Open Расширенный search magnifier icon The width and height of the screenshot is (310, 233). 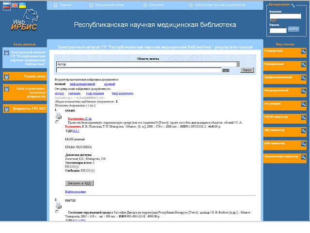pyautogui.click(x=303, y=65)
